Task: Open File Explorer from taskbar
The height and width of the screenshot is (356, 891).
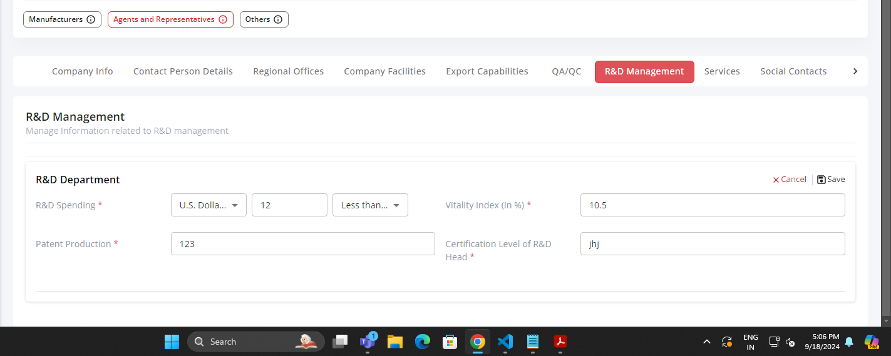Action: pyautogui.click(x=394, y=342)
